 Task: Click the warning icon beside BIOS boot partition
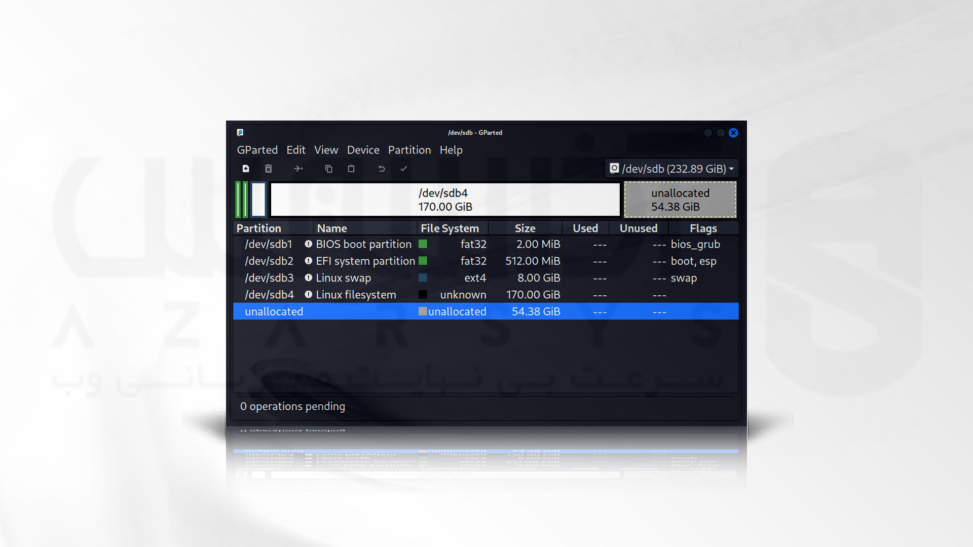pos(308,244)
